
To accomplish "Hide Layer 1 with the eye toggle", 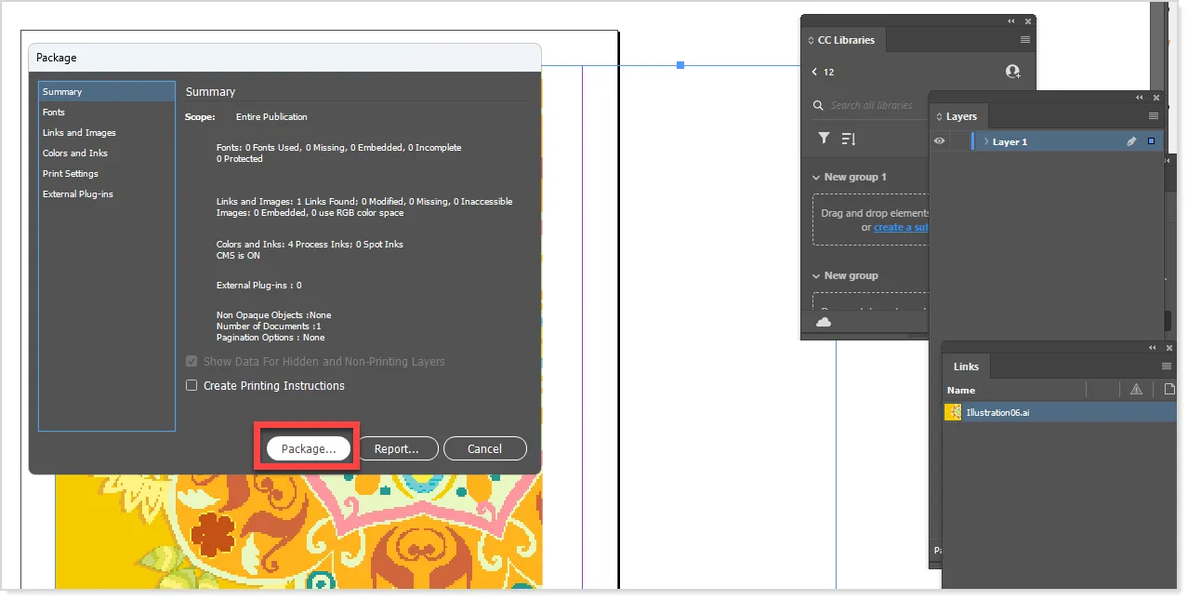I will click(940, 140).
